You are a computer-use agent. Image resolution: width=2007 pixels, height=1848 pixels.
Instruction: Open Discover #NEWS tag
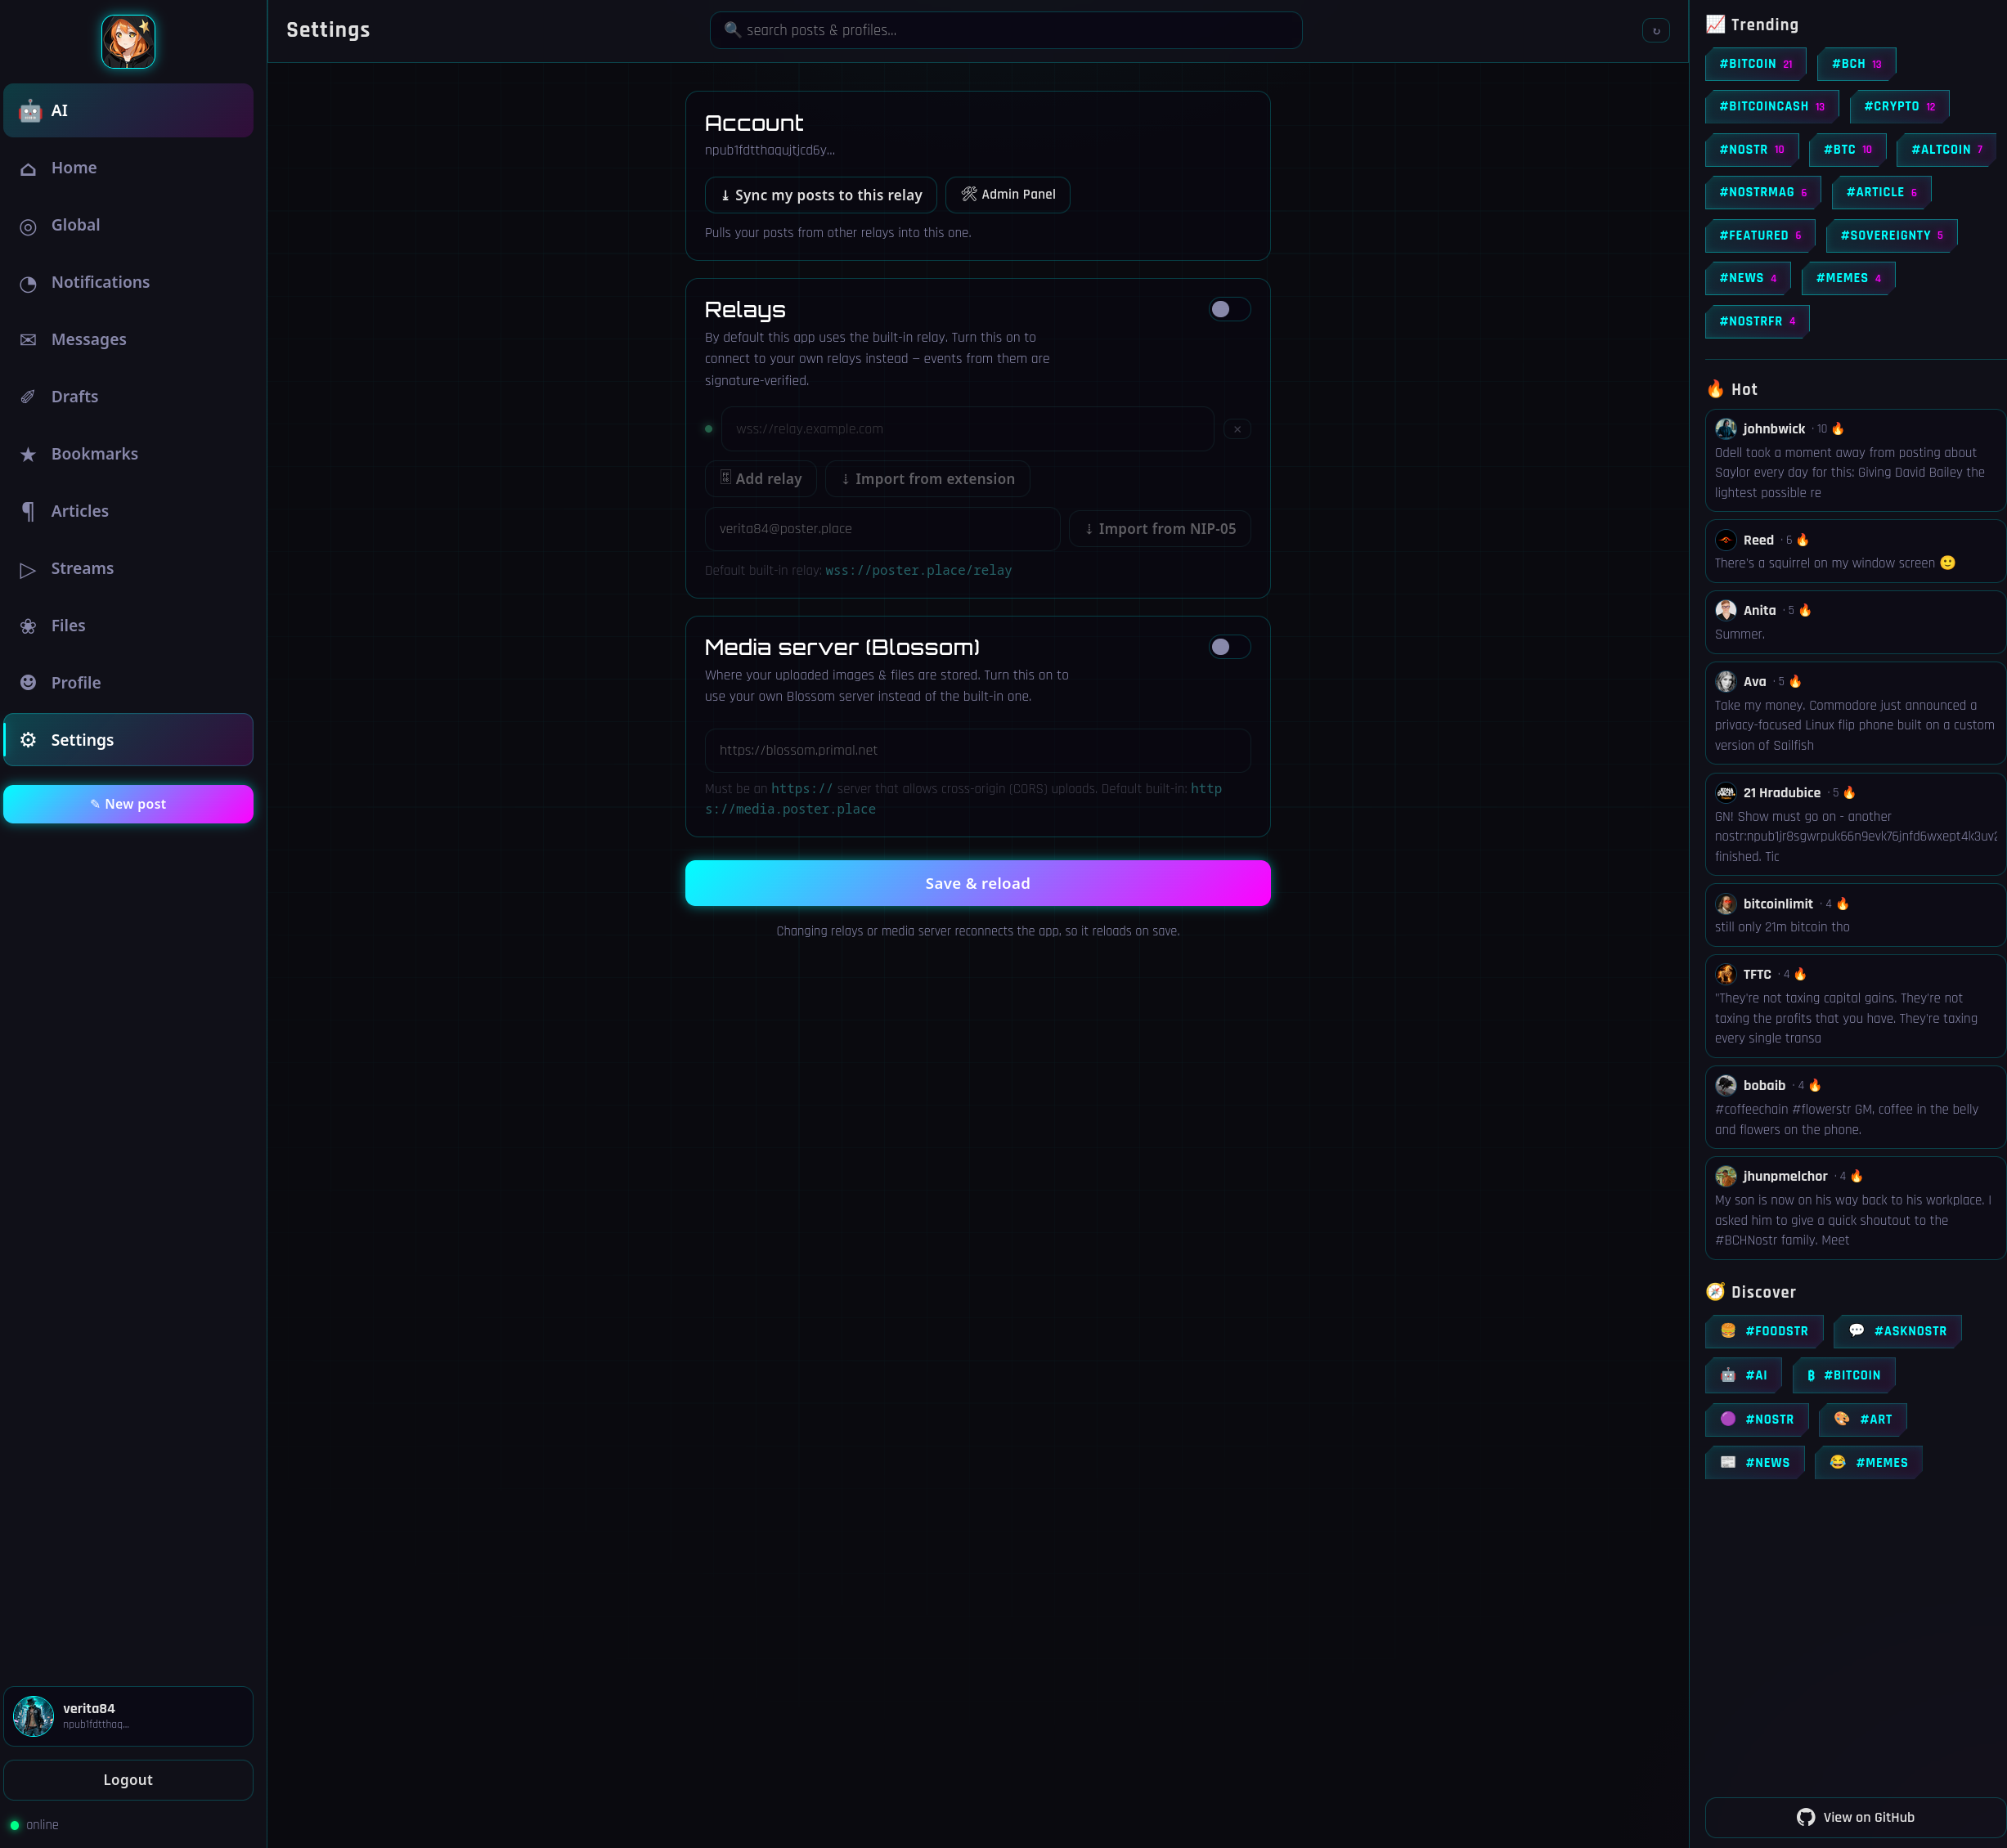click(x=1754, y=1462)
